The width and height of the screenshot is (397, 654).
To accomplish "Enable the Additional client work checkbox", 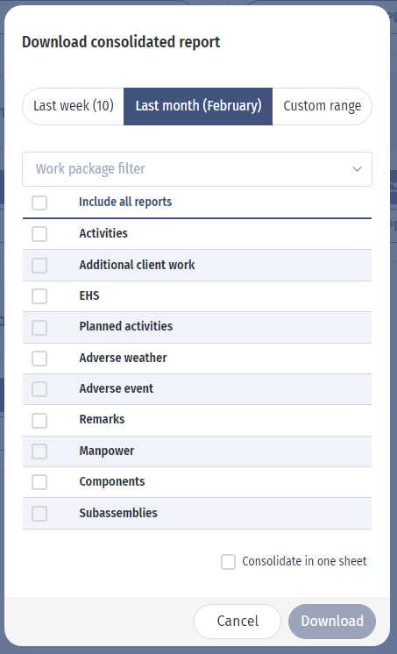I will pos(39,266).
